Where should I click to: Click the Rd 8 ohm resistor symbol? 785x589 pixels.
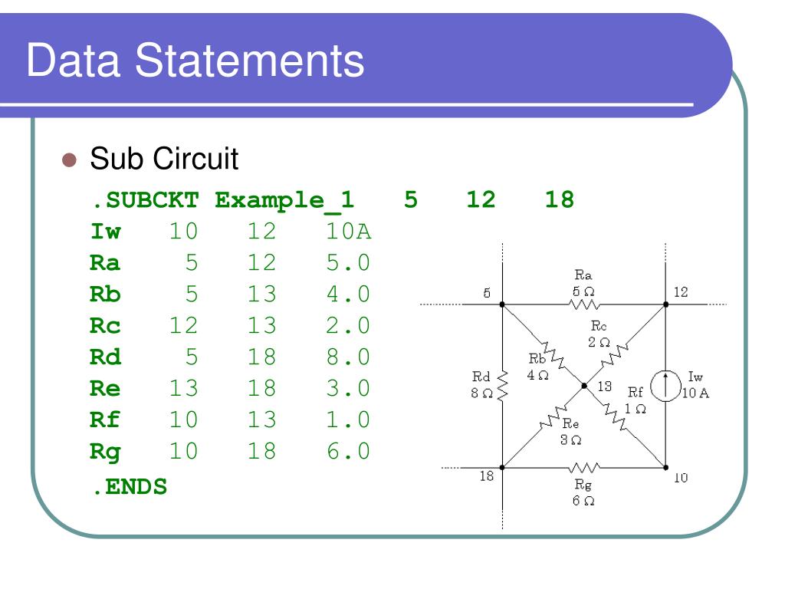click(502, 386)
